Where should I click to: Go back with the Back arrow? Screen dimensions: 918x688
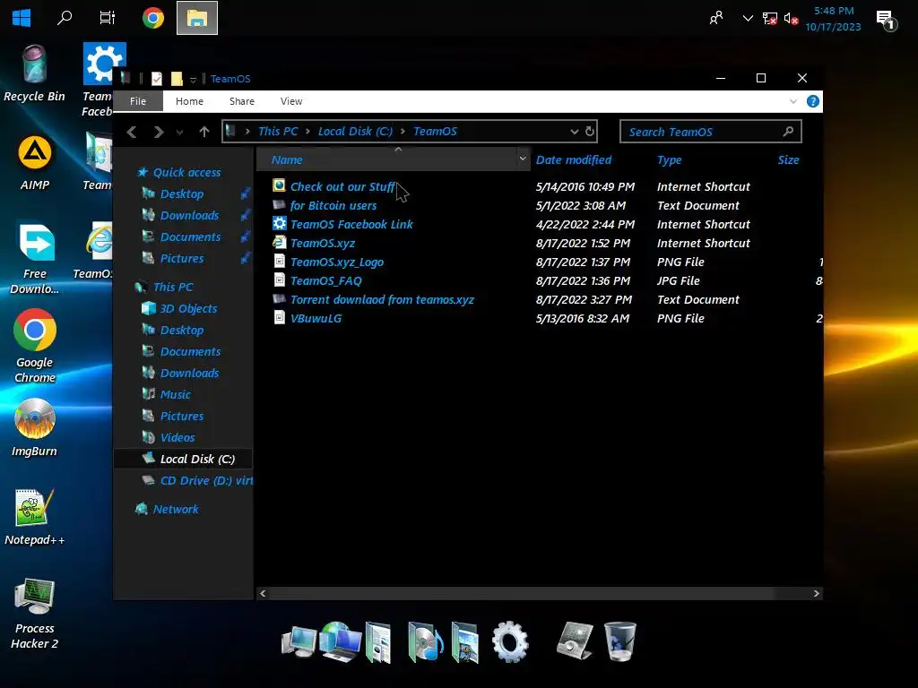click(x=132, y=133)
